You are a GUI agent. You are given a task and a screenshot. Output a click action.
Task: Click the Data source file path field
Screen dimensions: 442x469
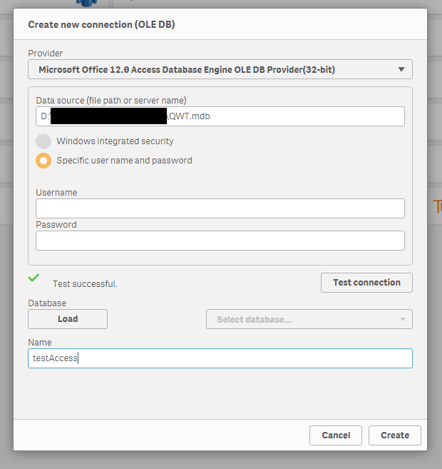coord(285,116)
